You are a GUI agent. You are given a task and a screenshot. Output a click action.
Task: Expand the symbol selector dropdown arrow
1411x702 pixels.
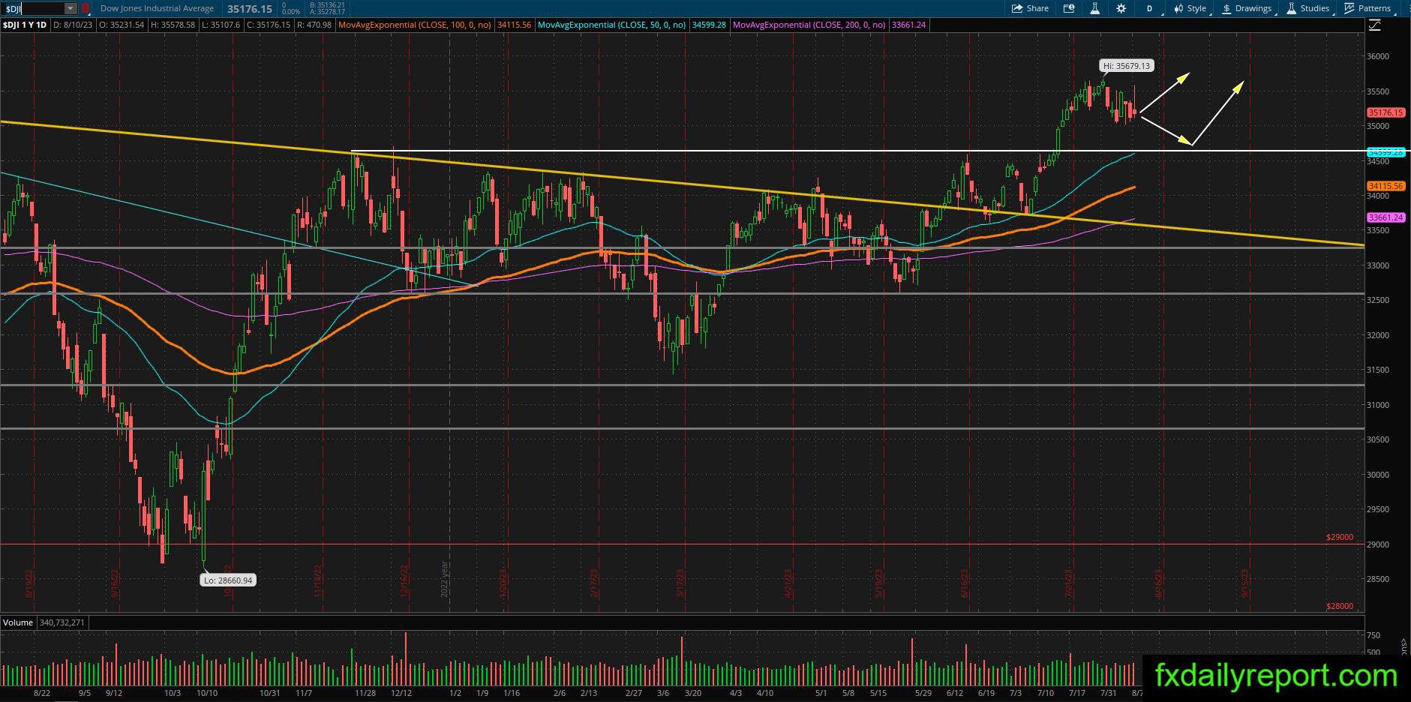pyautogui.click(x=71, y=8)
